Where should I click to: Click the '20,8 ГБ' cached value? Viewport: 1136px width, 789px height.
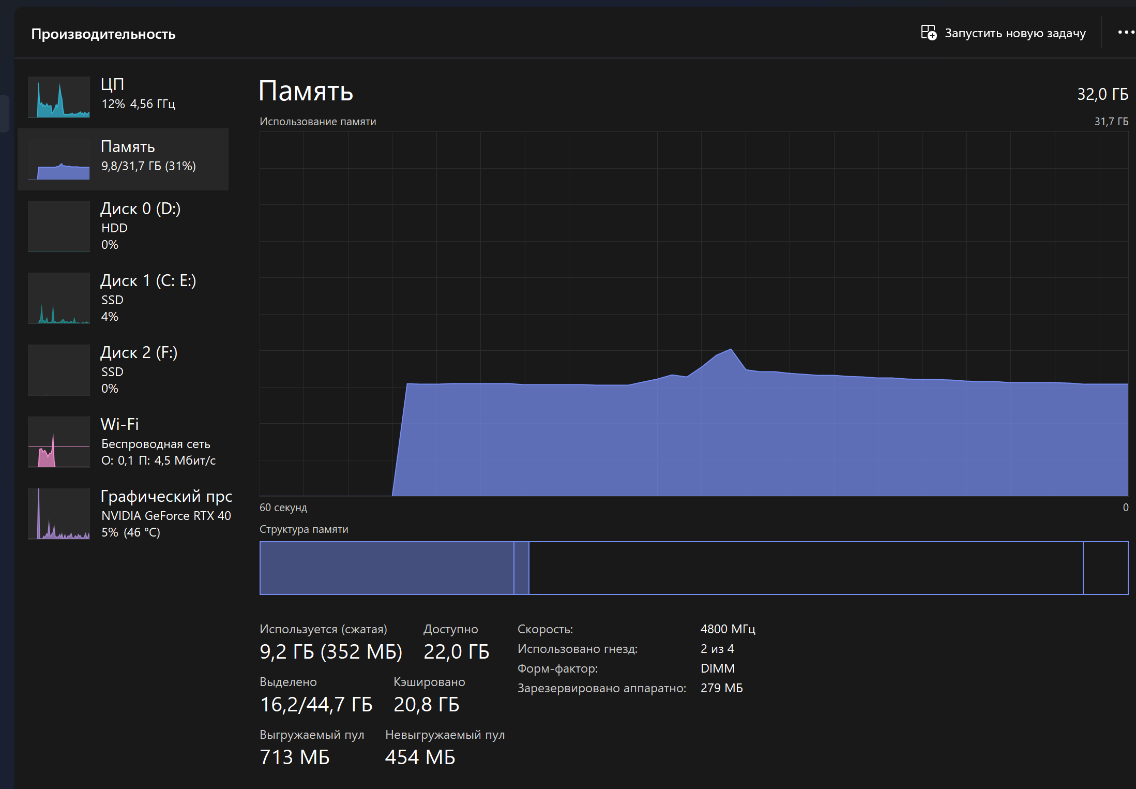click(x=426, y=705)
